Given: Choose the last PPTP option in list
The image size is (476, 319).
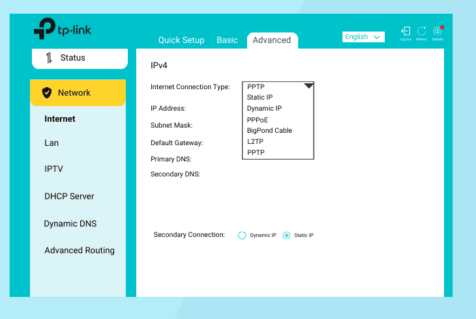Looking at the screenshot, I should coord(256,152).
